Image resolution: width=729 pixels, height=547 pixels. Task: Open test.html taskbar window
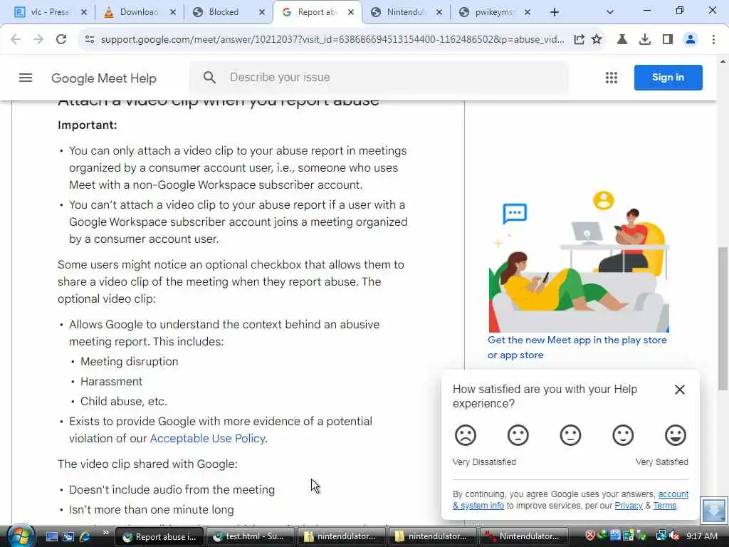[x=248, y=536]
